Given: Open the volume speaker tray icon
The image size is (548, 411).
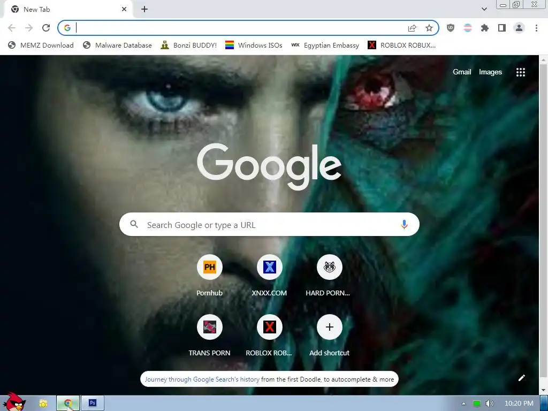Looking at the screenshot, I should pos(489,404).
